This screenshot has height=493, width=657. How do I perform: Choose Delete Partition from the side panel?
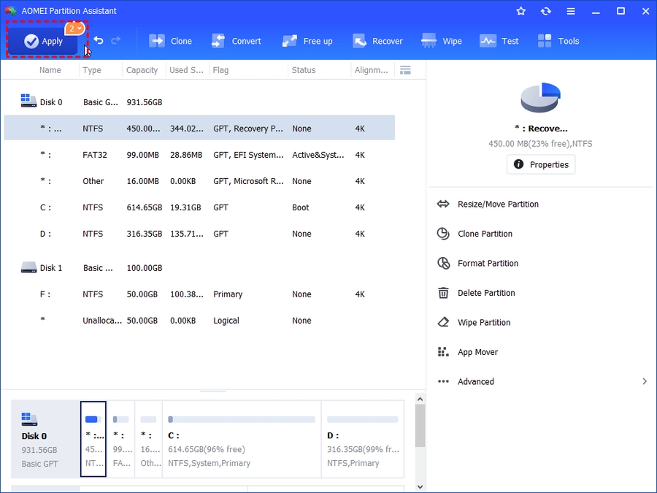pos(485,293)
